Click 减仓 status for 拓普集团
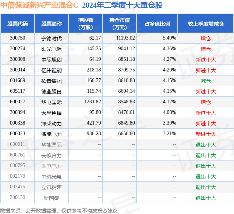 pyautogui.click(x=206, y=81)
